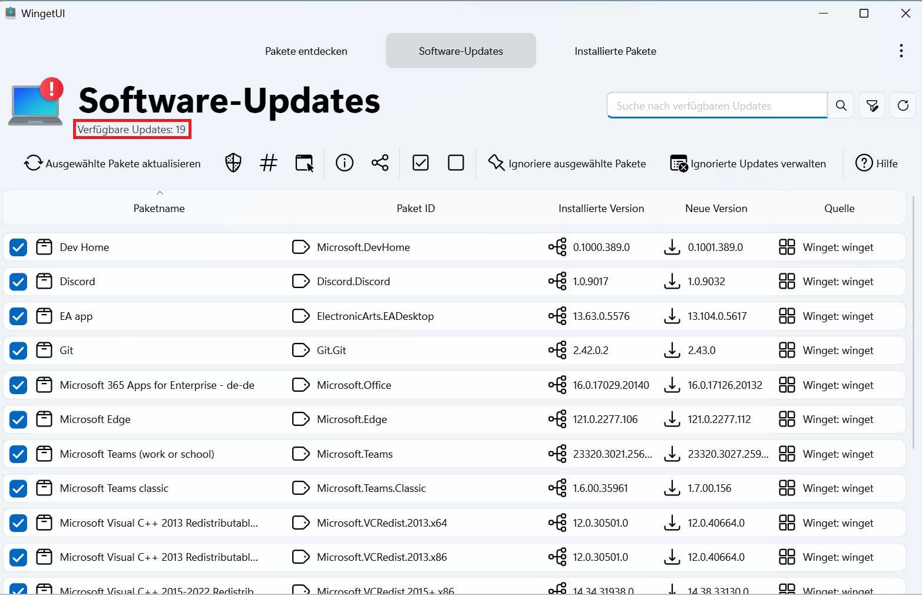The height and width of the screenshot is (595, 922).
Task: Sort by the Quelle column header
Action: 840,208
